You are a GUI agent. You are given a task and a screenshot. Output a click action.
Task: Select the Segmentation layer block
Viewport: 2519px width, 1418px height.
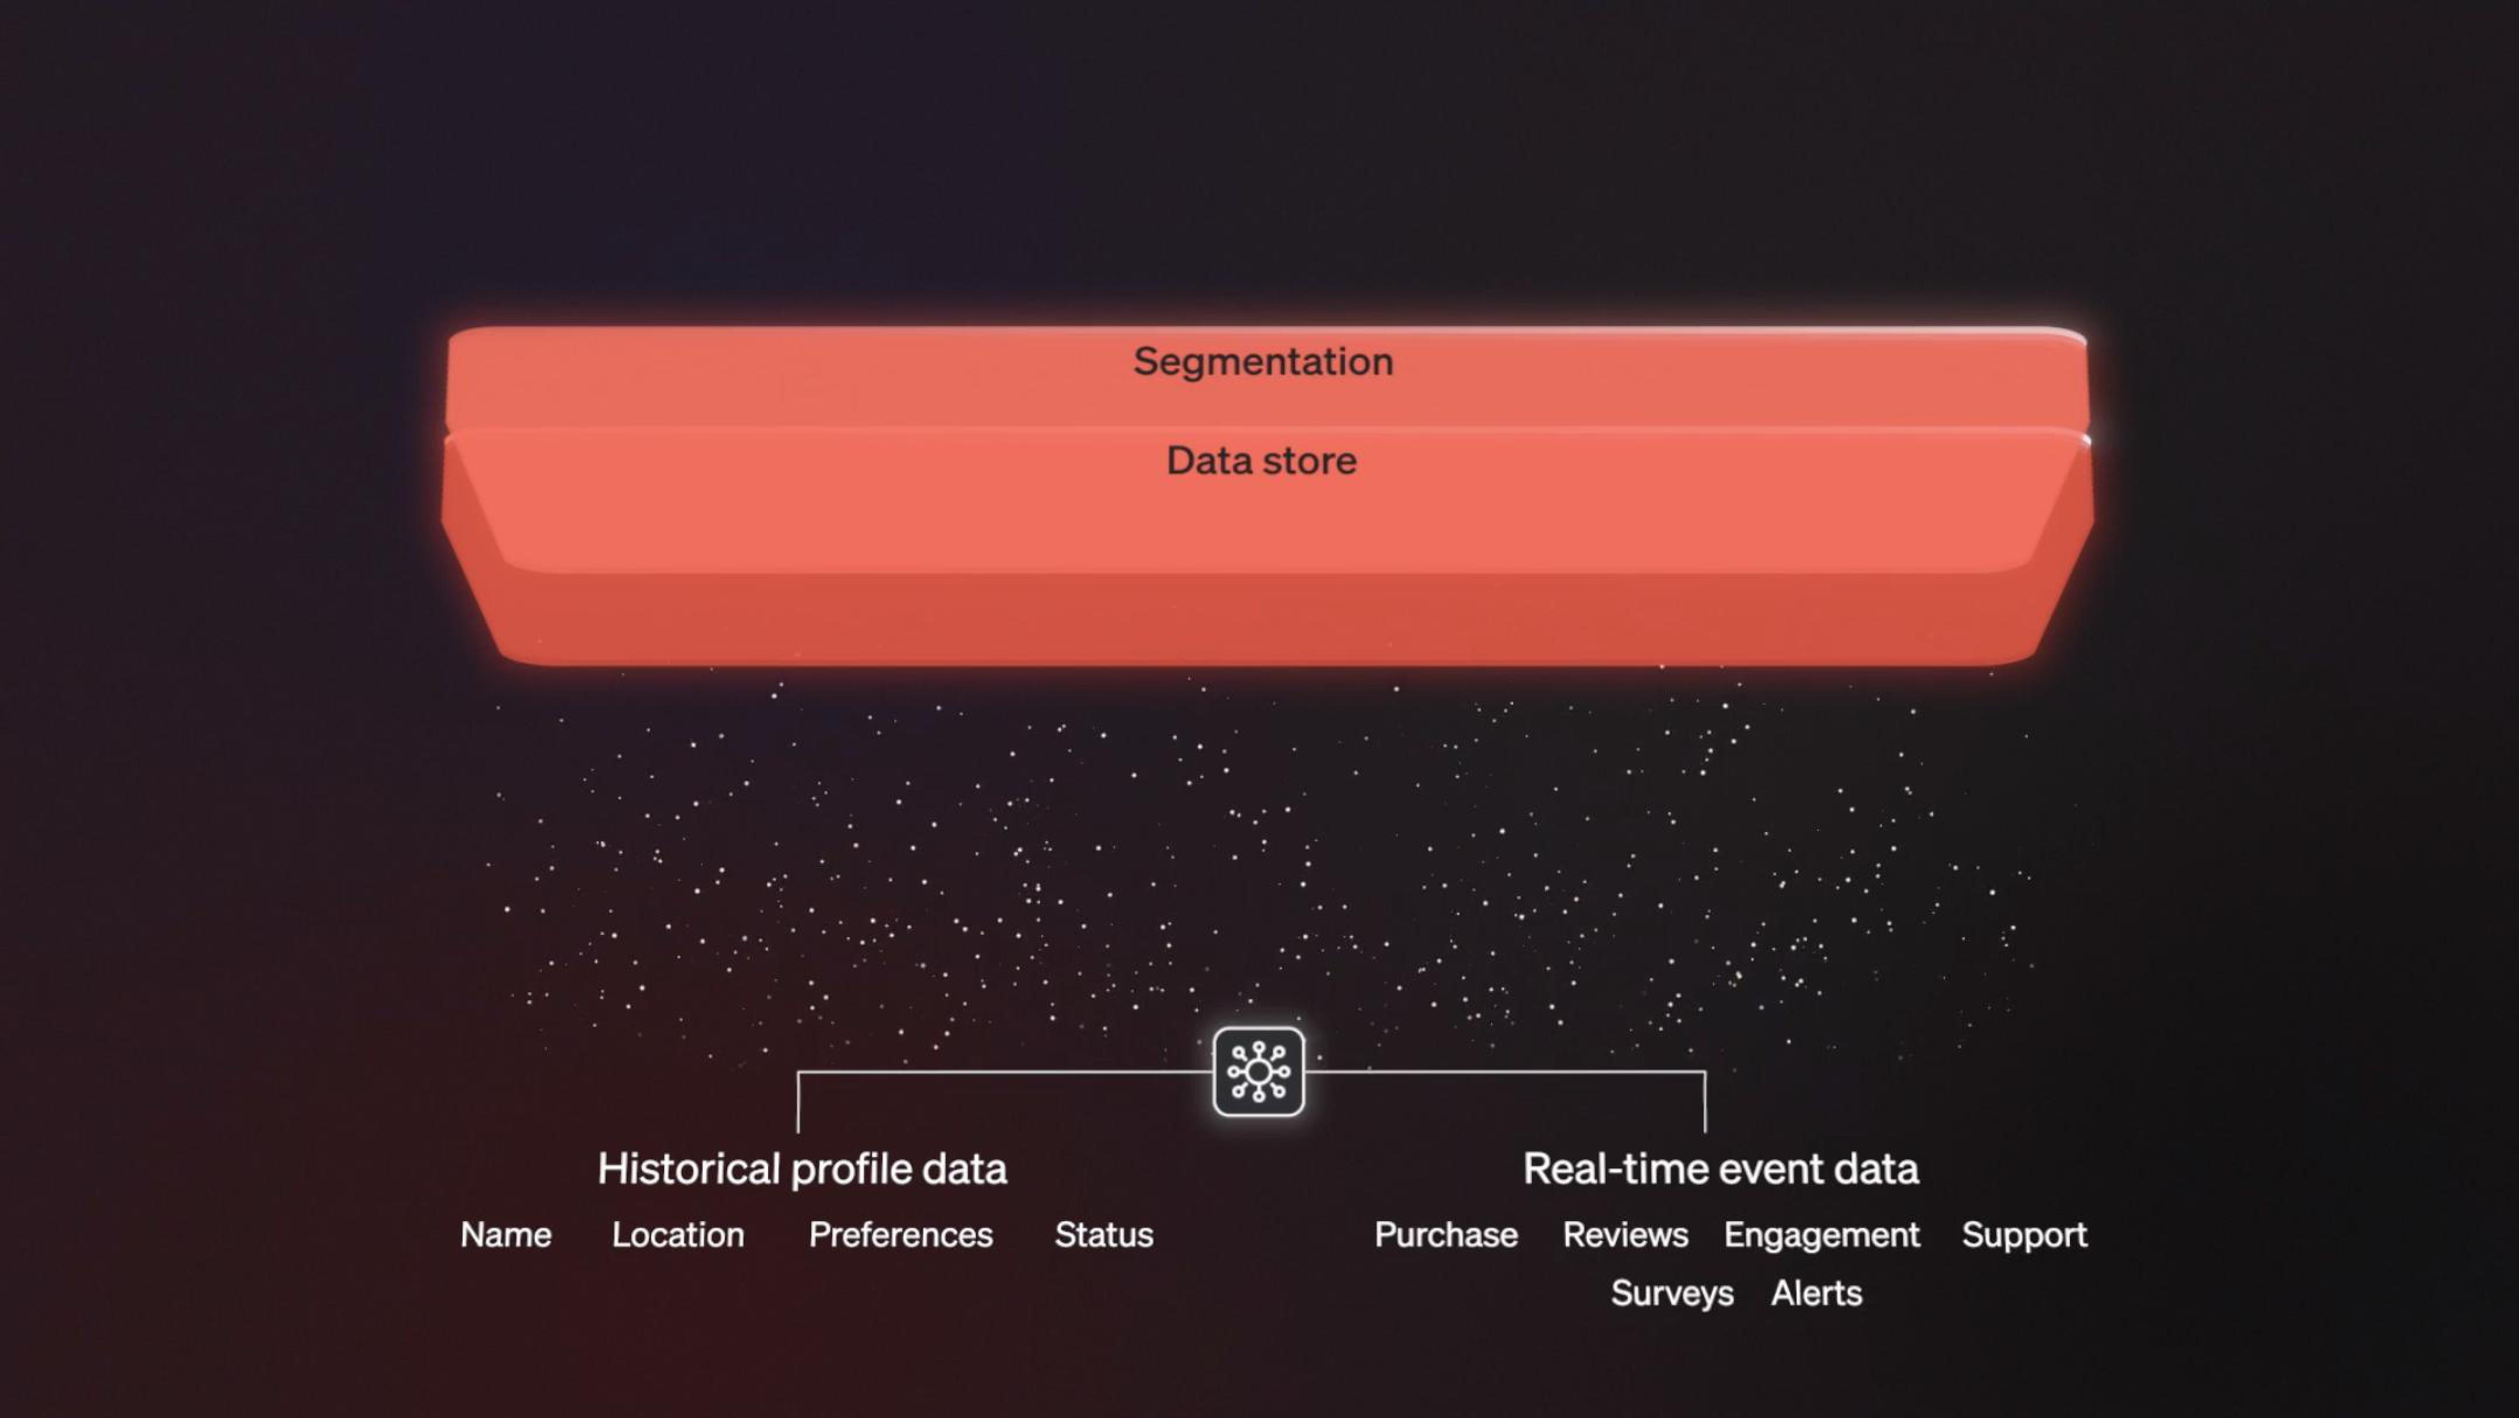tap(1258, 360)
